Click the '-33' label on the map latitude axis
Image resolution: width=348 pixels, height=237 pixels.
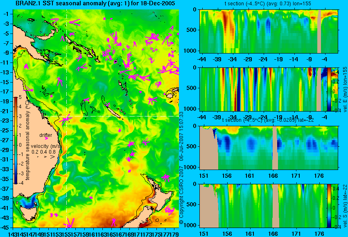[x=5, y=170]
